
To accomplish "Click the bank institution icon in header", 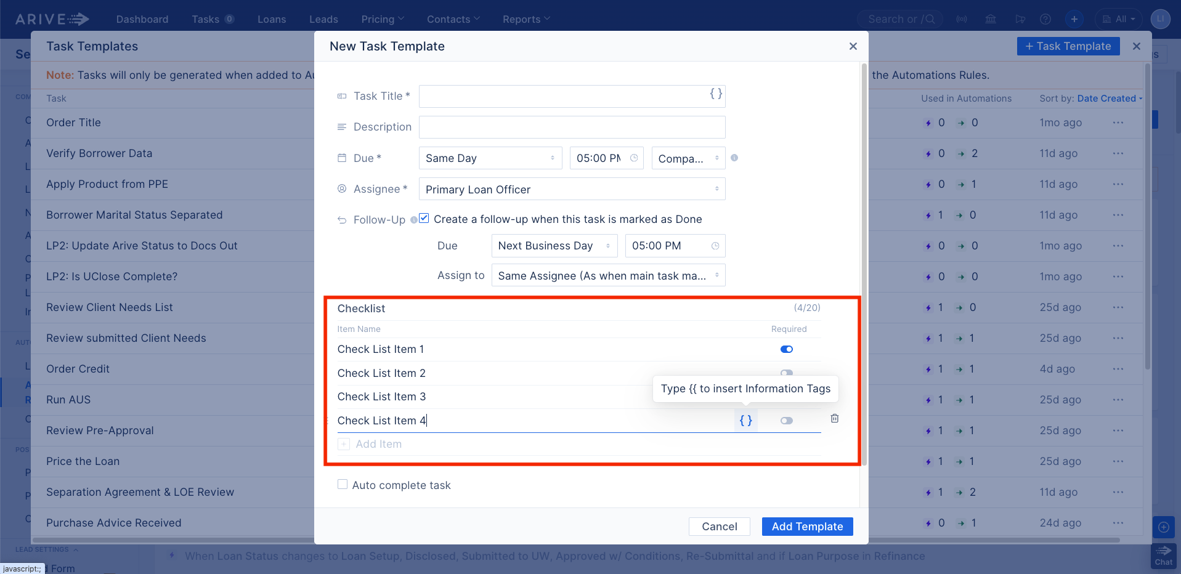I will point(991,19).
